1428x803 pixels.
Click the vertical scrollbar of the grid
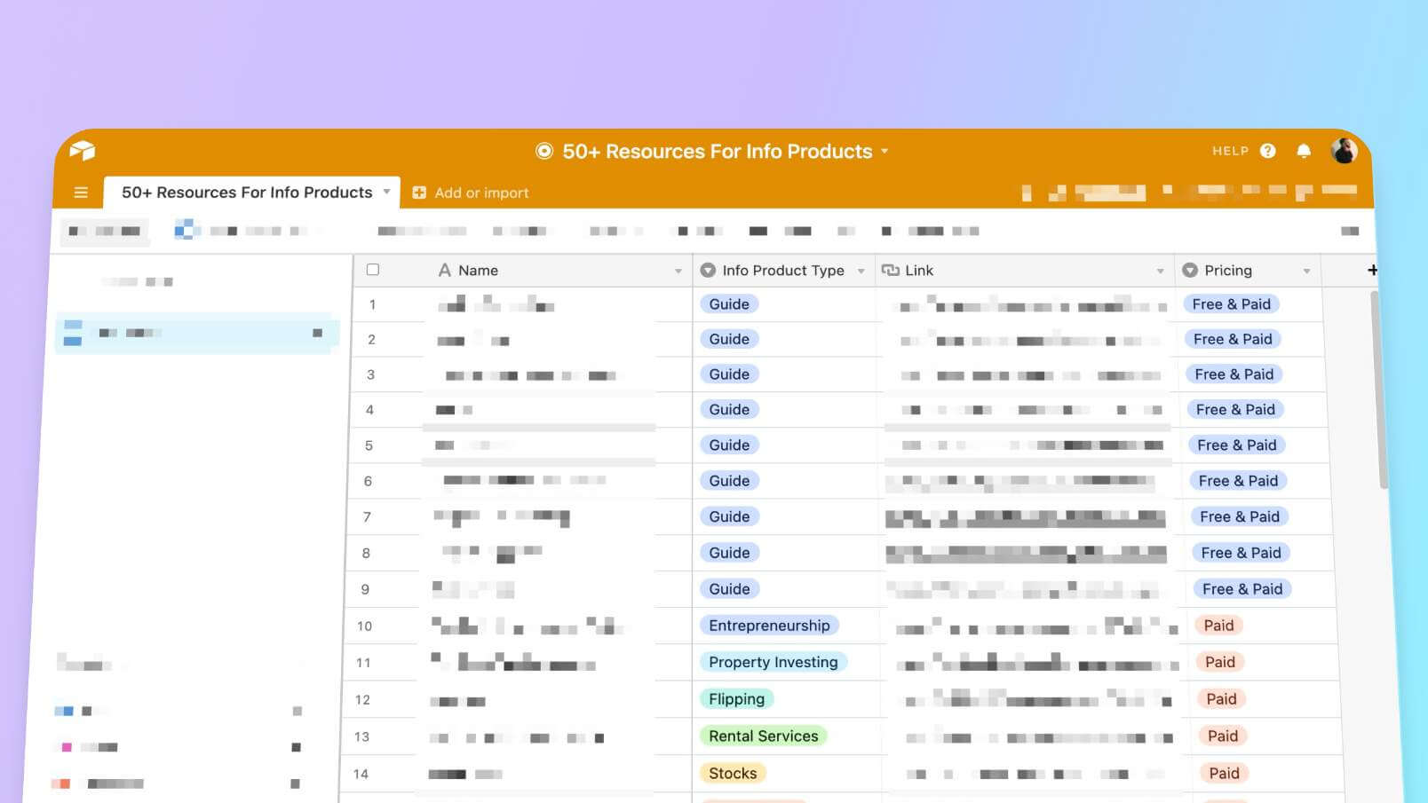(1380, 390)
